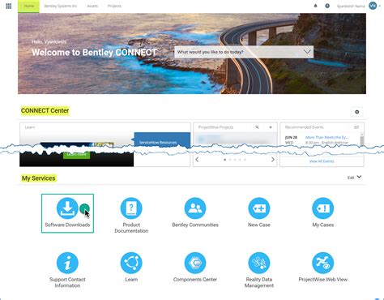The image size is (384, 300).
Task: Click the Recommended Events scrollbar
Action: 362,139
